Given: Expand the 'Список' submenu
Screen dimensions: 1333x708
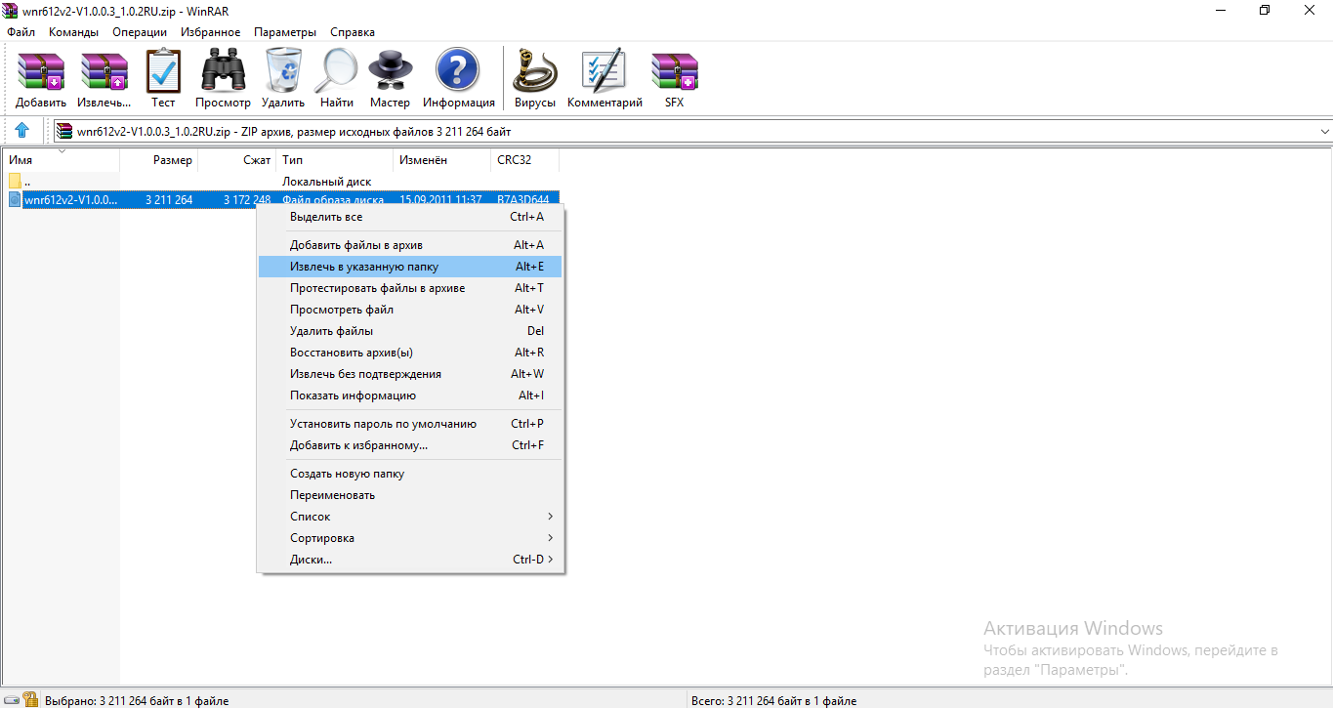Looking at the screenshot, I should tap(410, 517).
